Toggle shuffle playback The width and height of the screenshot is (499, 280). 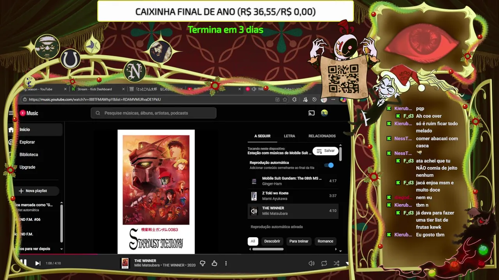(x=336, y=263)
